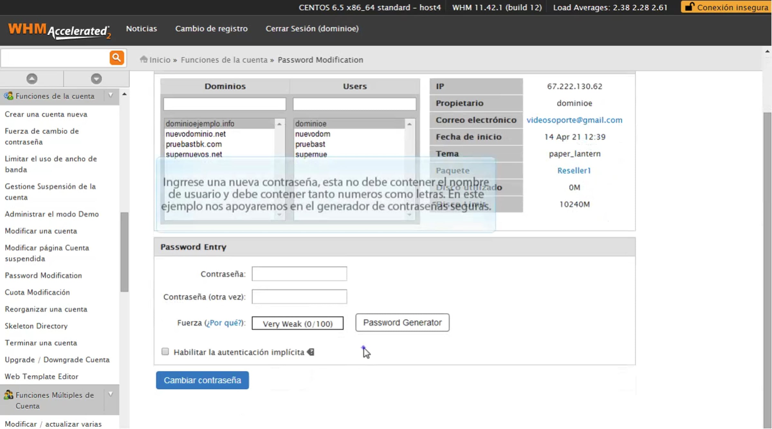Click the orange search magnifier button

click(x=116, y=58)
